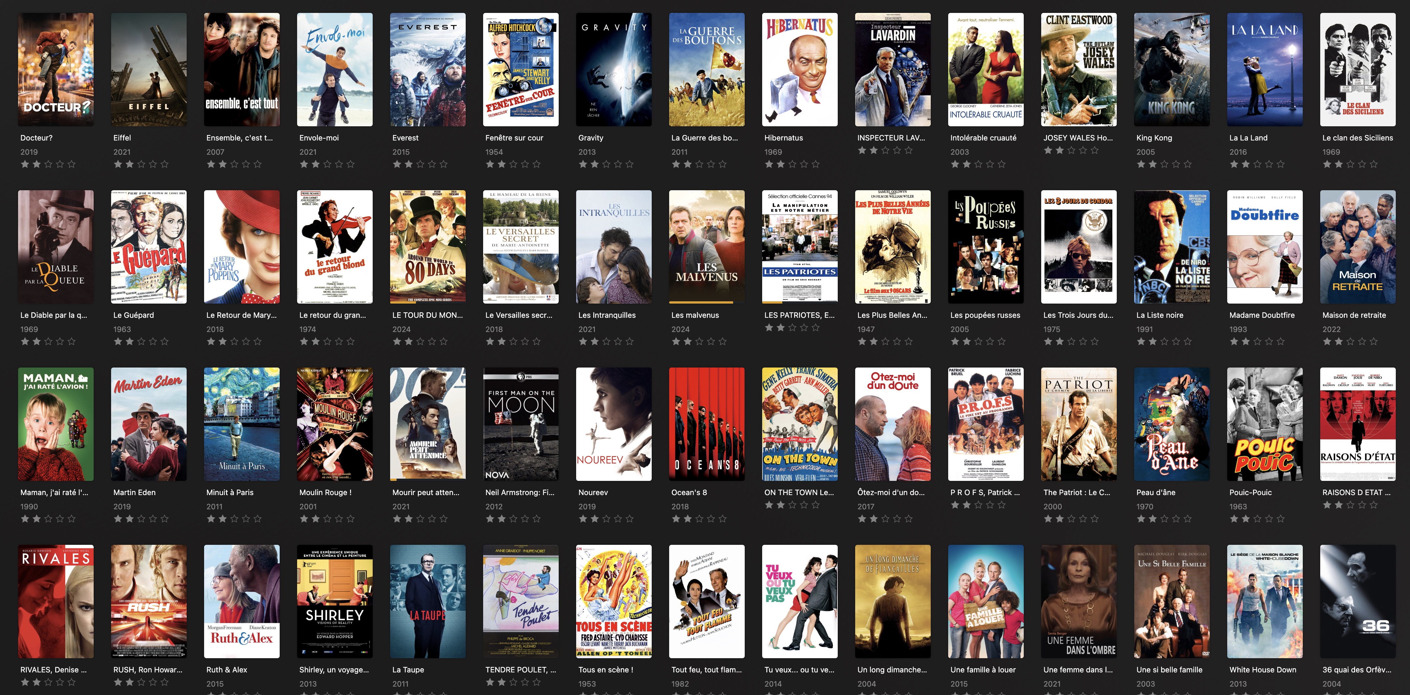Click the third star under Le Guépard

point(141,341)
